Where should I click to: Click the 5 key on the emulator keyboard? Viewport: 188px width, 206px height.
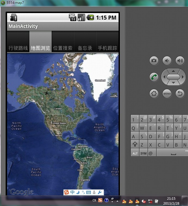point(169,119)
